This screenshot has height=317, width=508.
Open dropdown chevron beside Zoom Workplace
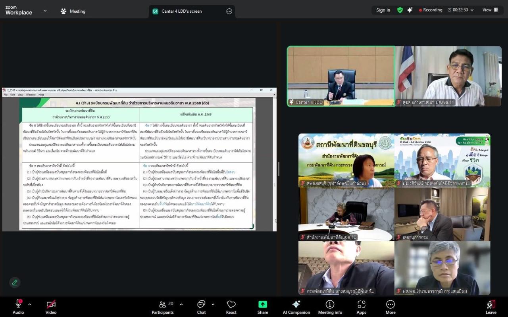pyautogui.click(x=45, y=11)
